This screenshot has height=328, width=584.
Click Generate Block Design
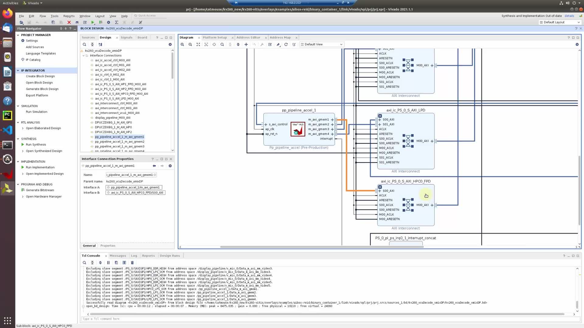tap(42, 89)
